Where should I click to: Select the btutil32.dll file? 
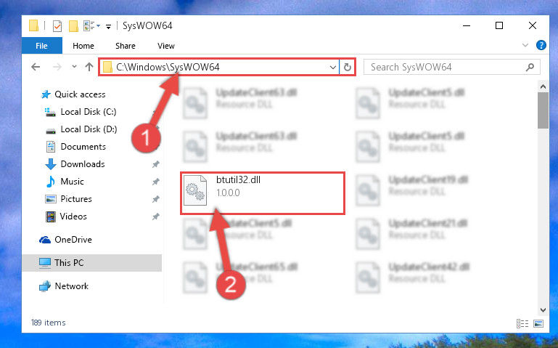tap(262, 193)
